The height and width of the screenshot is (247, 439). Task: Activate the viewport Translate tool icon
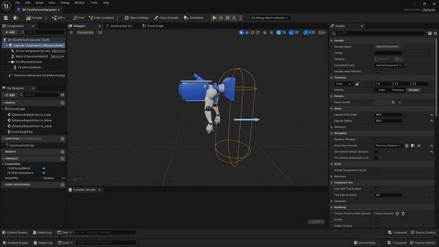[247, 32]
